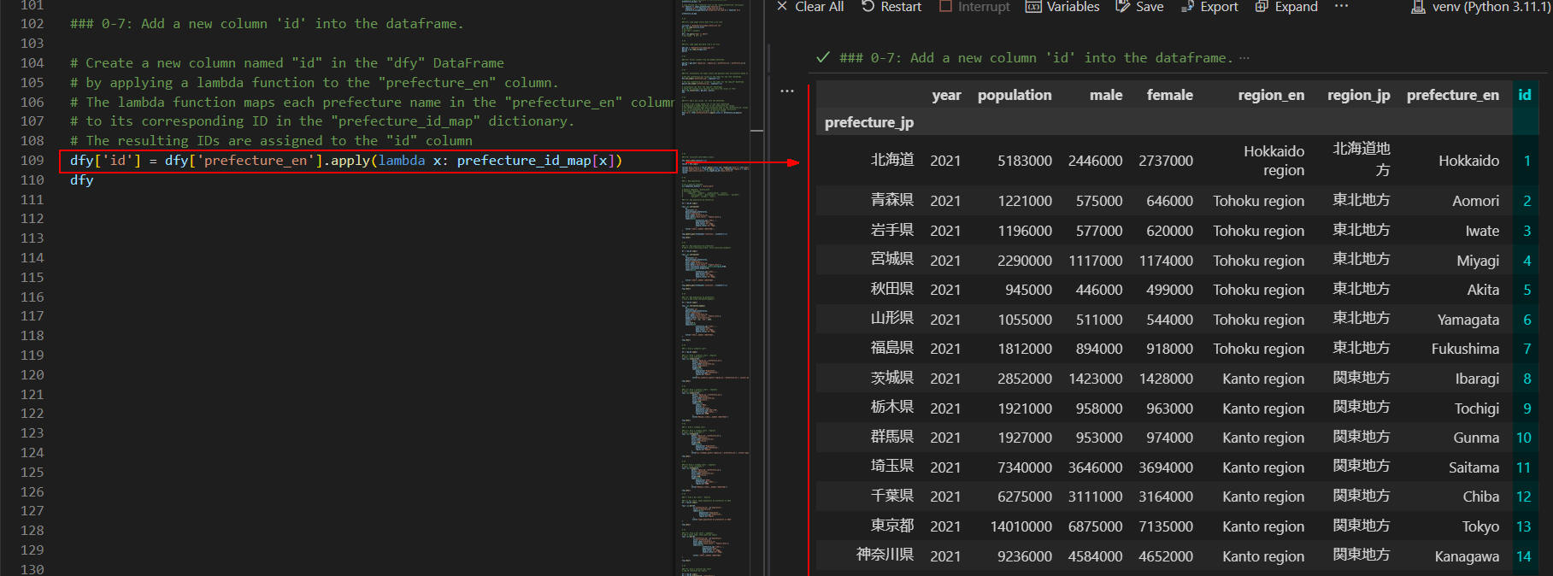Click Tokyo's population value 14010000
Screen dimensions: 1553x576
1021,526
